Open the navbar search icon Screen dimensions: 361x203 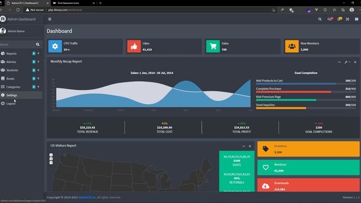(x=320, y=19)
